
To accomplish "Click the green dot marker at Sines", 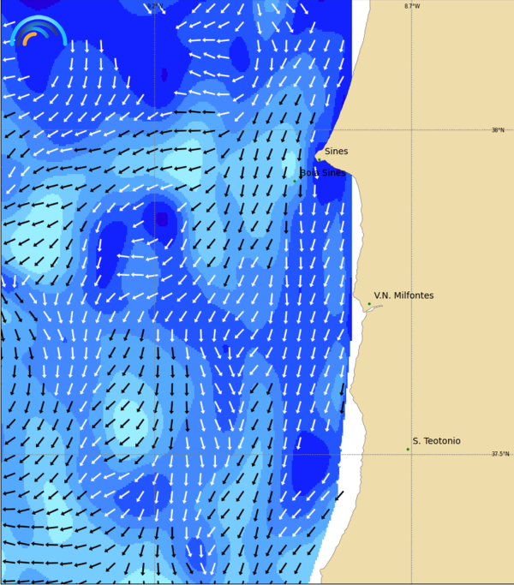I will point(320,158).
